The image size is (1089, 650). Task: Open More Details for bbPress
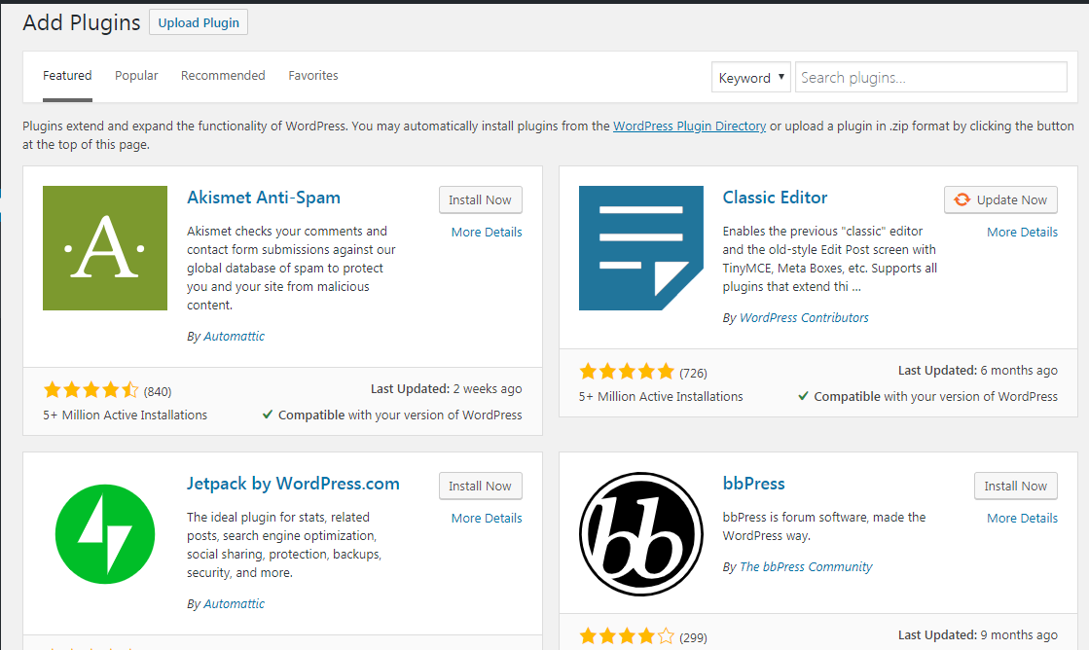(1022, 518)
